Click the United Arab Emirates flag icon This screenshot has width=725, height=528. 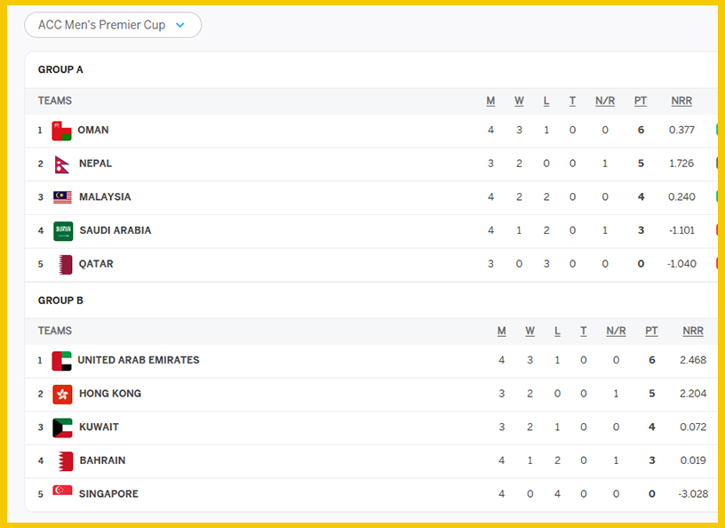[61, 361]
